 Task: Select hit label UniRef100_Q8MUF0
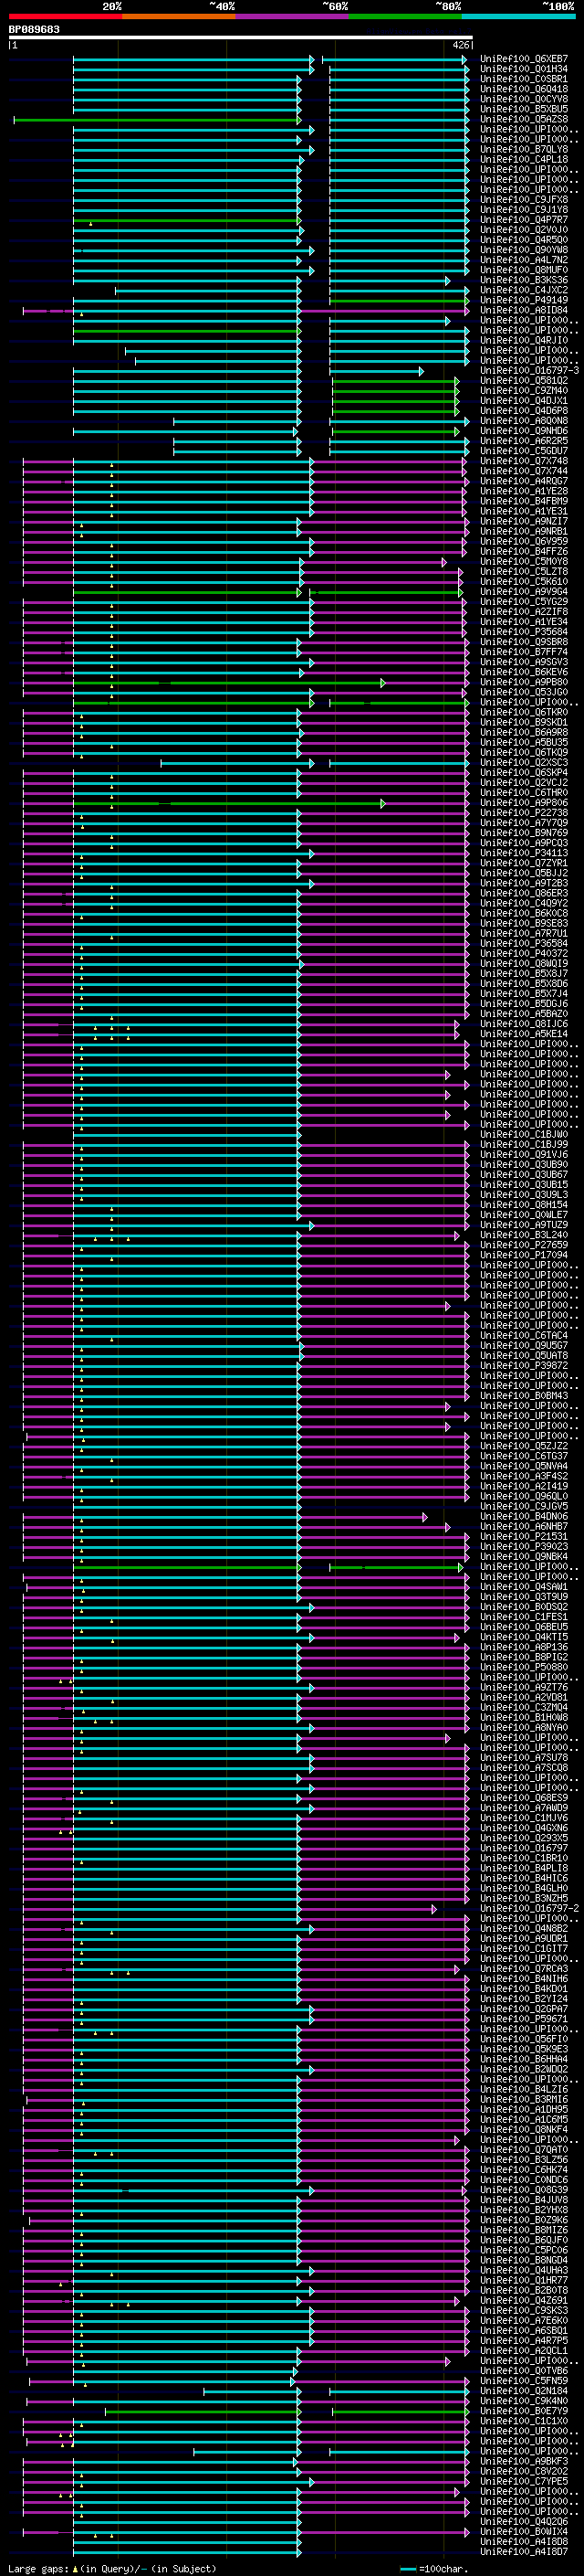point(523,270)
